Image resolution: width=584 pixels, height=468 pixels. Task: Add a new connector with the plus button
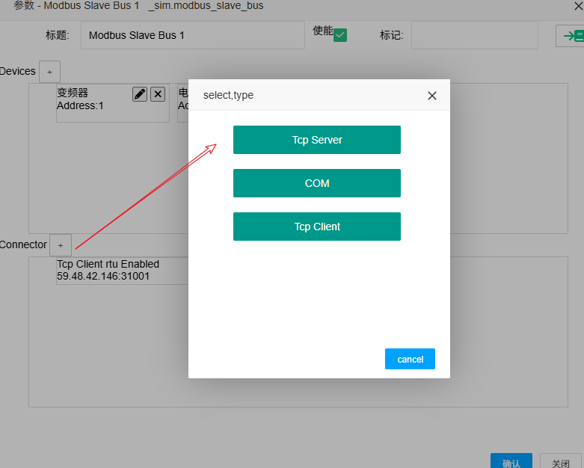click(x=61, y=245)
